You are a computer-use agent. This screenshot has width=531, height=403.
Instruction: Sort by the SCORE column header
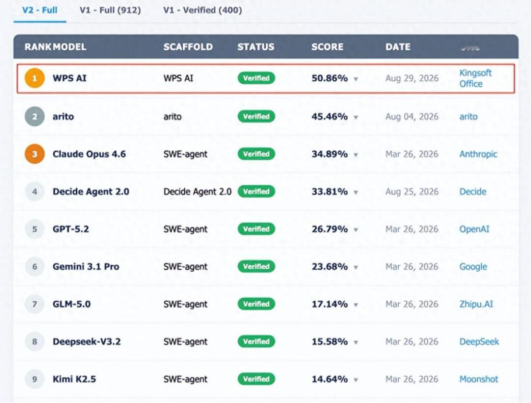click(327, 46)
